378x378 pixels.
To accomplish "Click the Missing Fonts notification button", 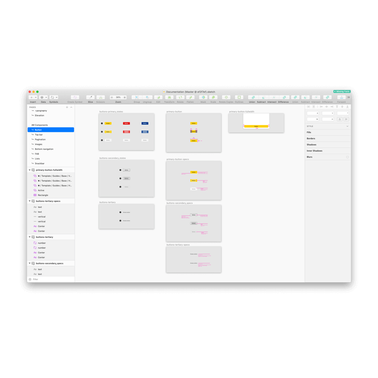I will [342, 92].
